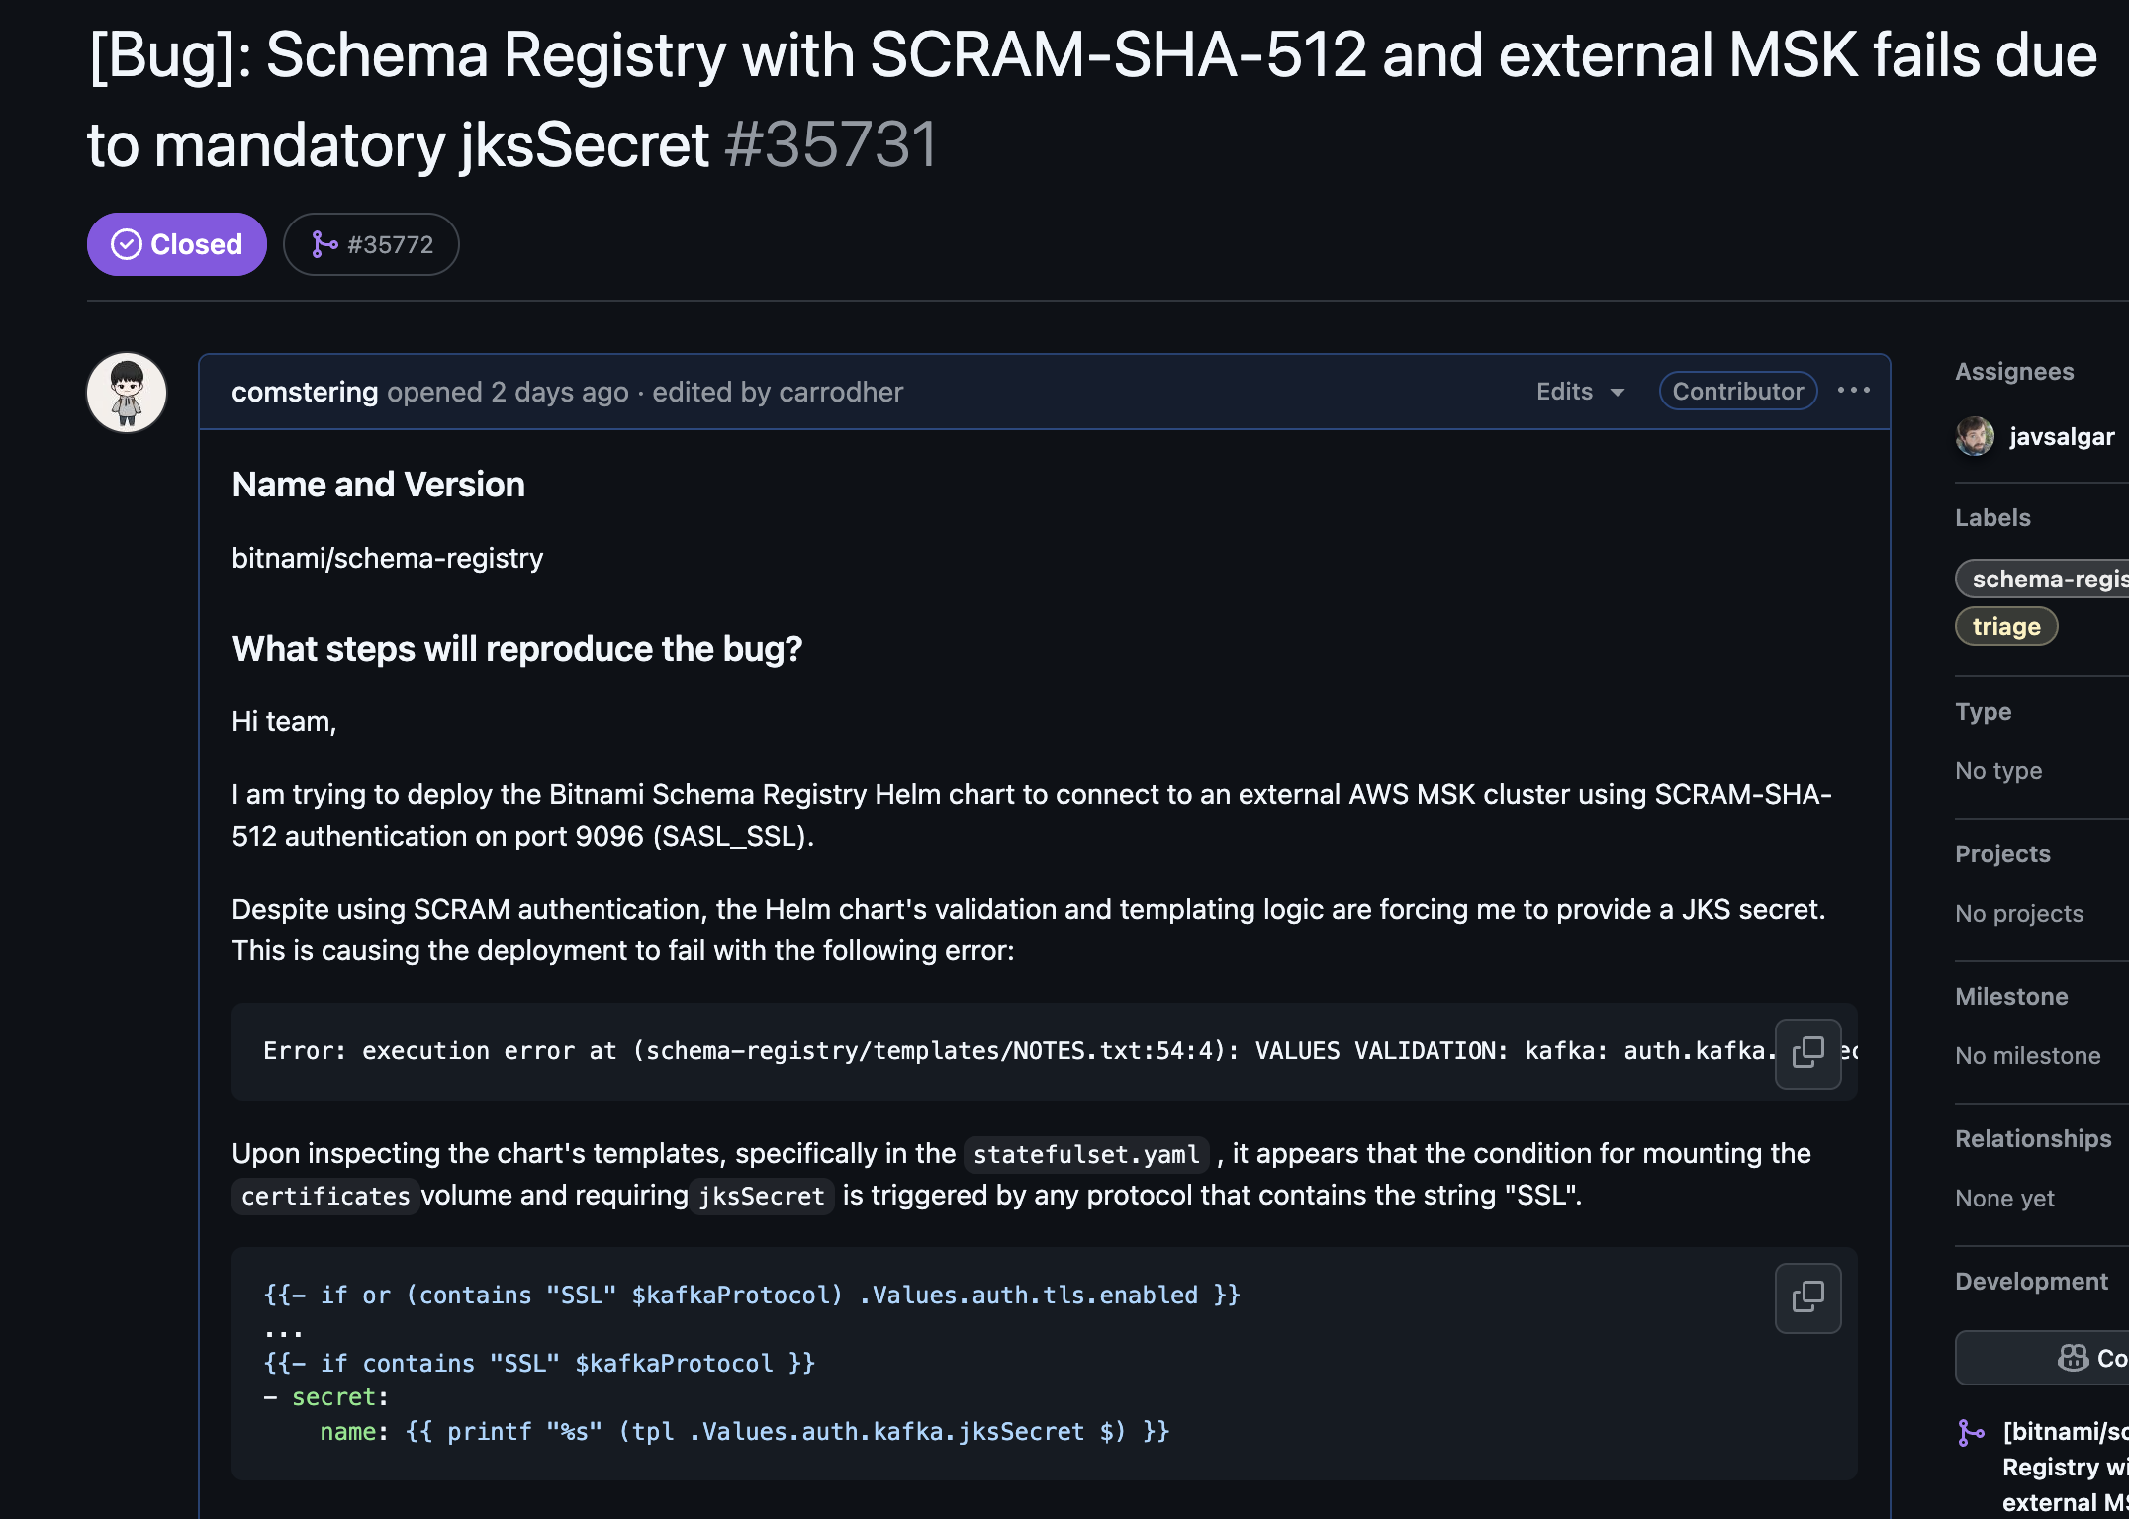Open assignee javsalgar's profile
This screenshot has height=1519, width=2129.
coord(2062,436)
